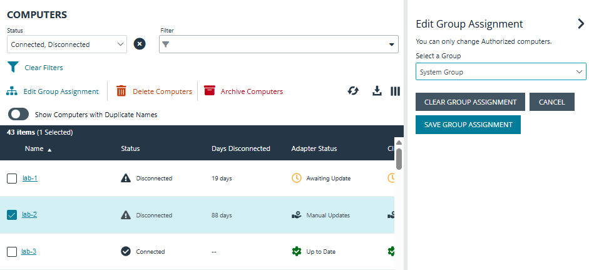The image size is (589, 270).
Task: Sort by the Status column header
Action: click(130, 148)
